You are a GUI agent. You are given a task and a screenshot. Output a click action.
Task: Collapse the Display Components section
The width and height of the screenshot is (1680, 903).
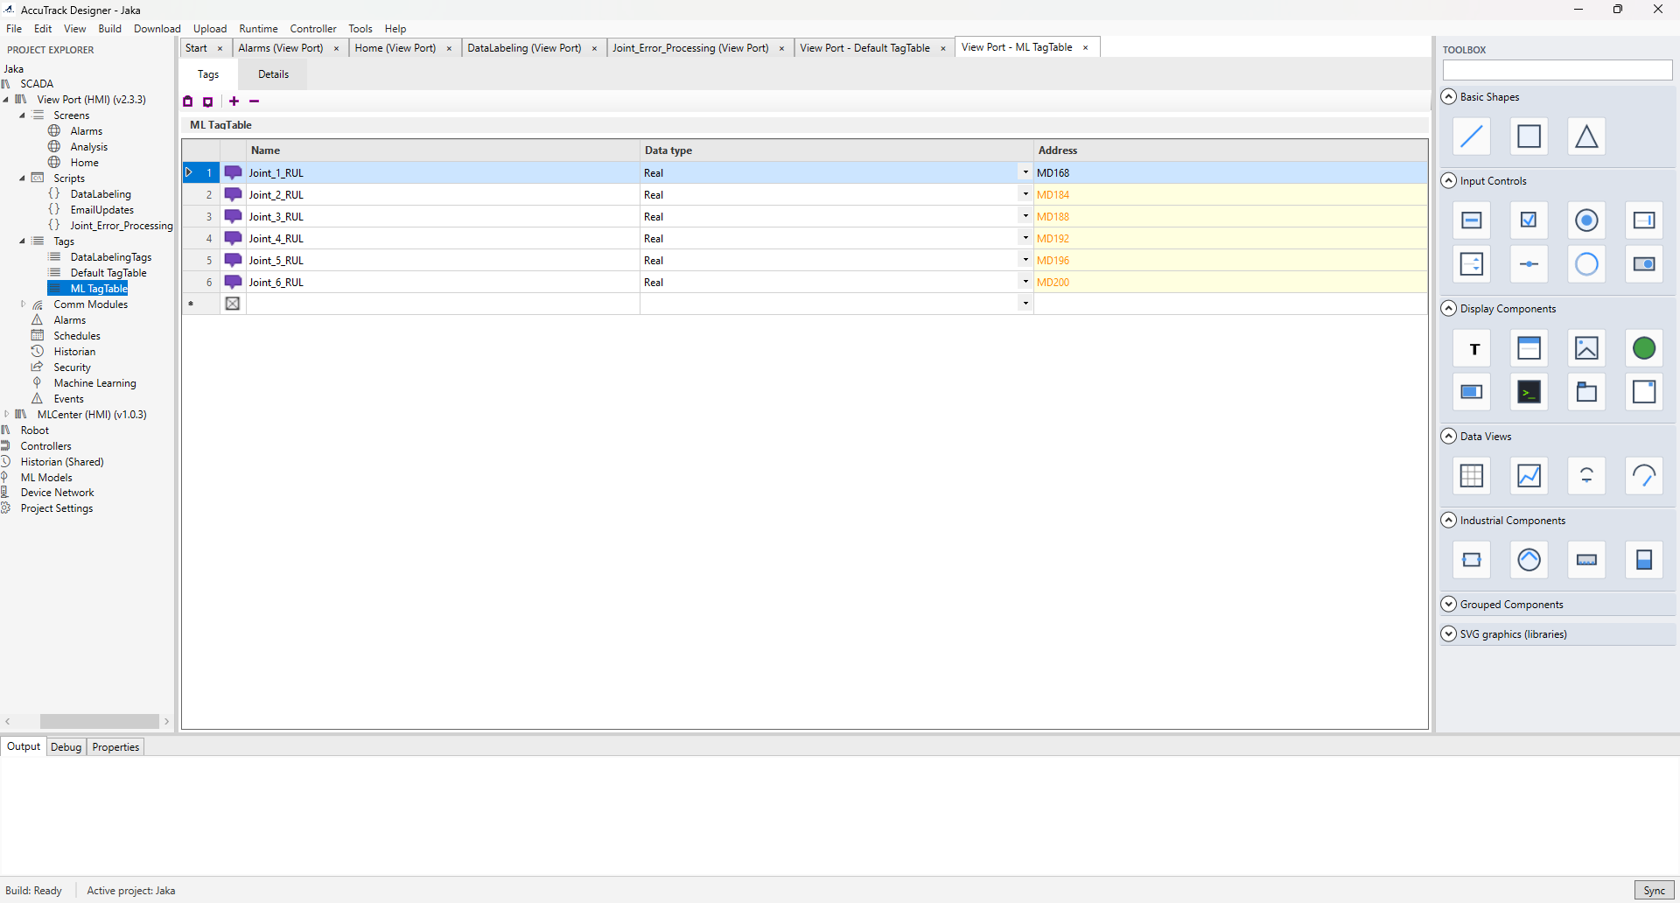pyautogui.click(x=1449, y=309)
